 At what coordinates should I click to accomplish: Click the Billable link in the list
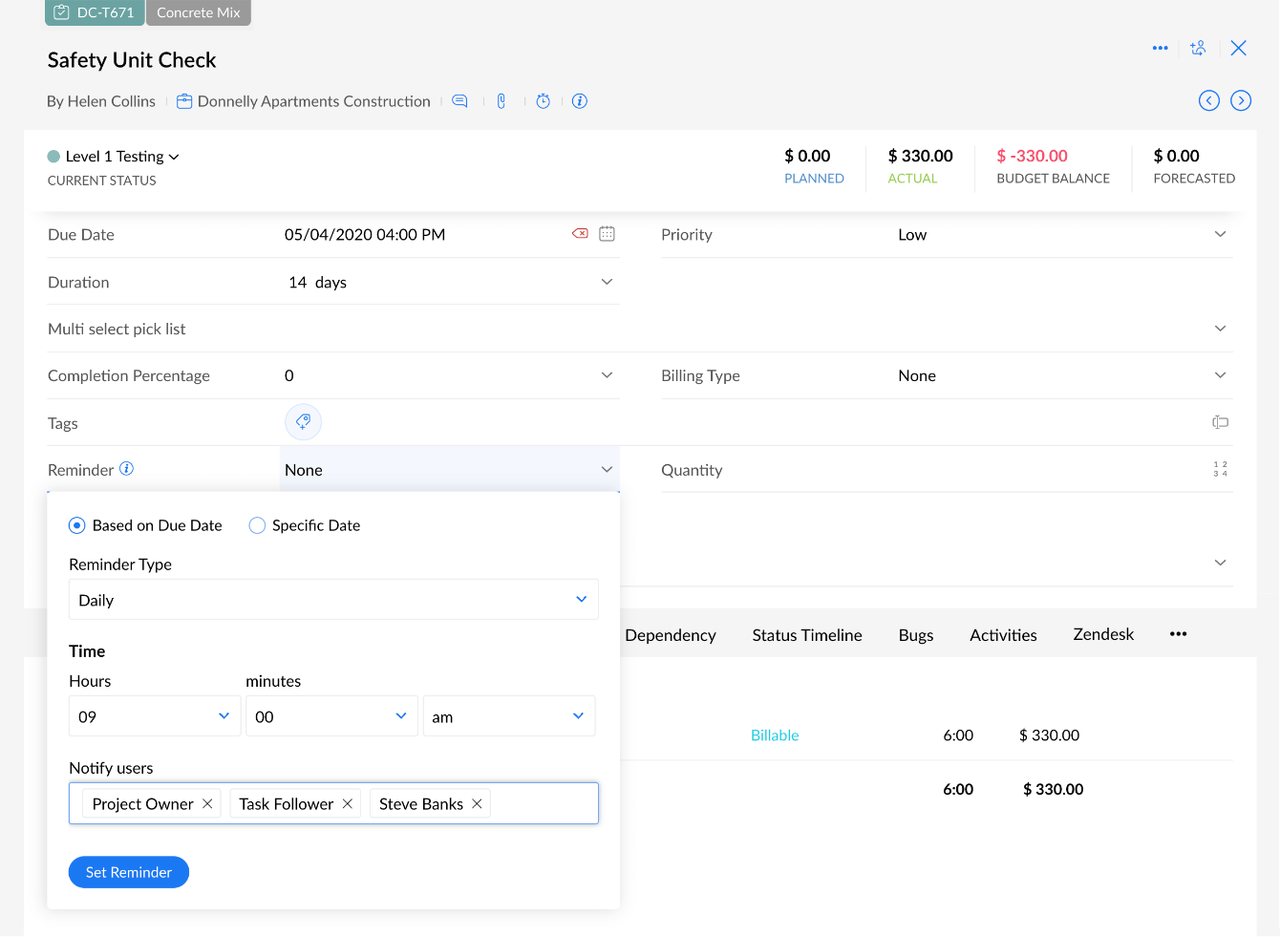[x=775, y=735]
